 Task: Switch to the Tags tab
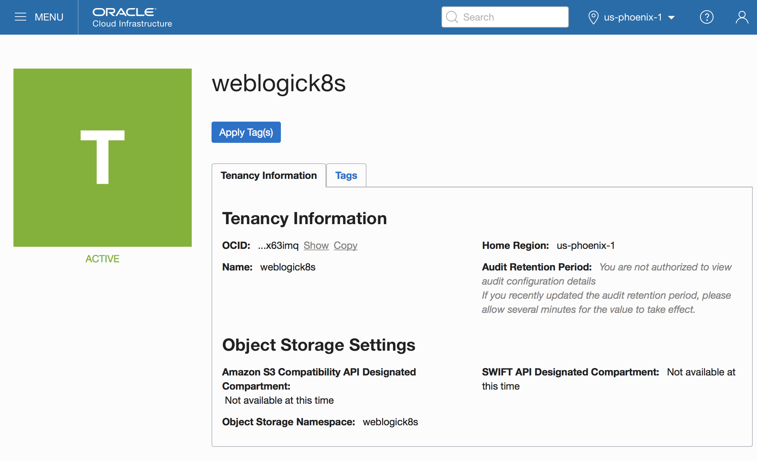point(346,175)
